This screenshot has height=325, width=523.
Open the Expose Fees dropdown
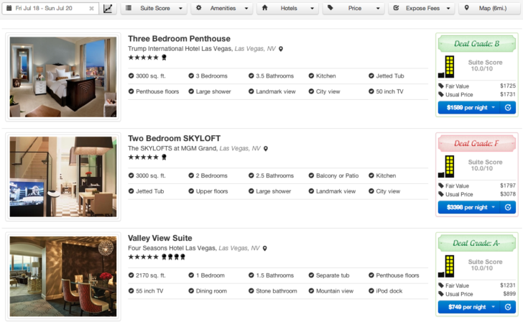(422, 9)
